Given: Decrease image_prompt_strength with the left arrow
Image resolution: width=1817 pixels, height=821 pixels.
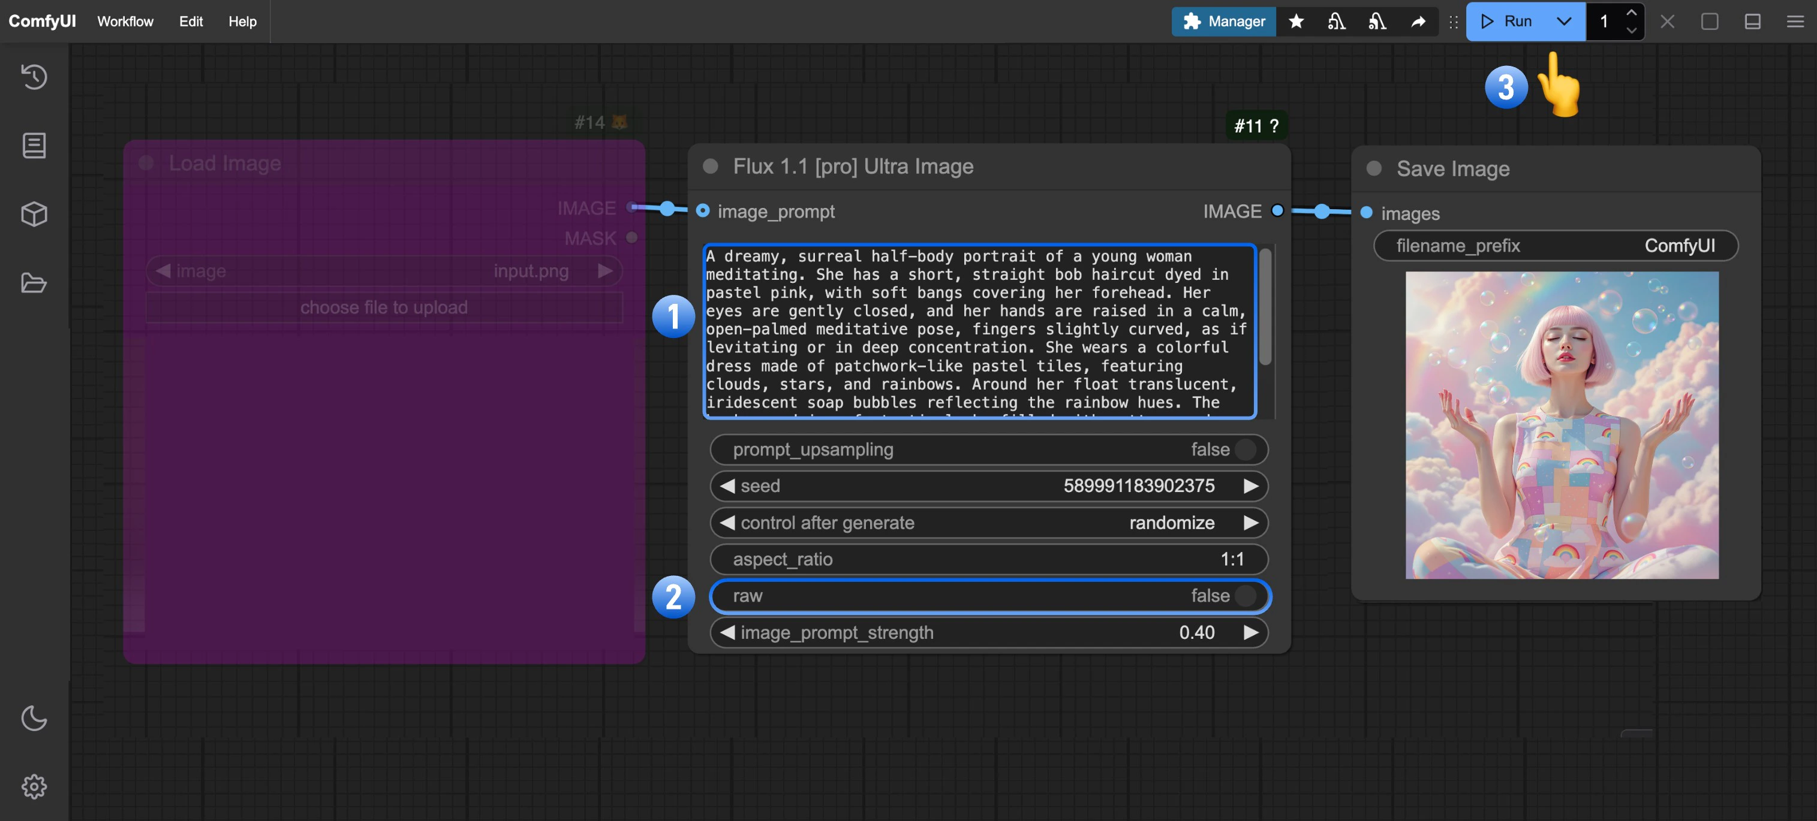Looking at the screenshot, I should click(x=726, y=632).
